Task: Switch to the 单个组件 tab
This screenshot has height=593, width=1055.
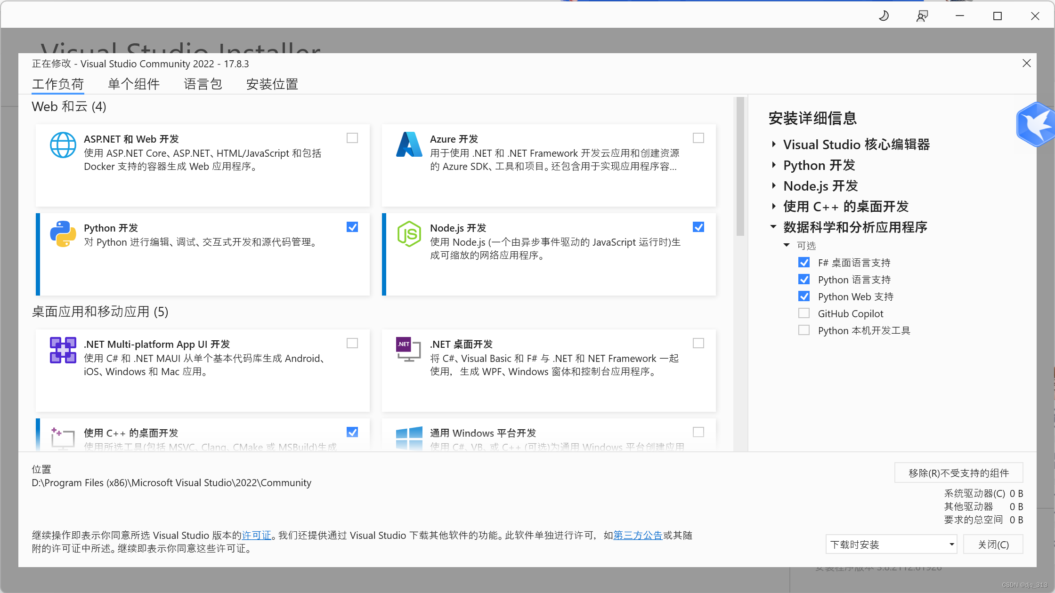Action: pos(134,84)
